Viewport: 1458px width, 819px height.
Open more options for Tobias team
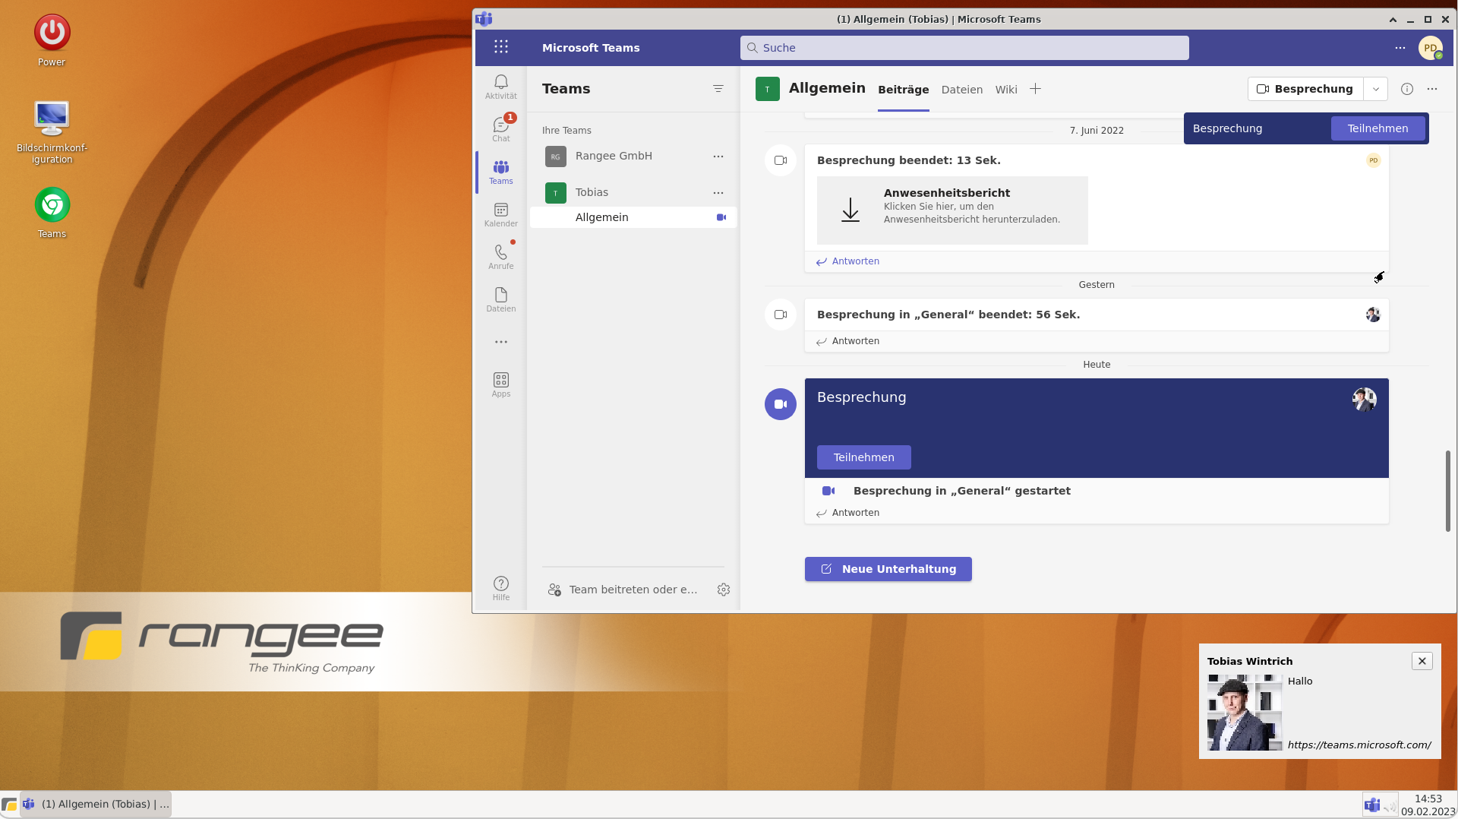(718, 193)
